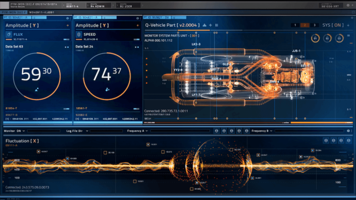Expand the Monitor ON dropdown
Screen dimensions: 356x200
point(24,131)
